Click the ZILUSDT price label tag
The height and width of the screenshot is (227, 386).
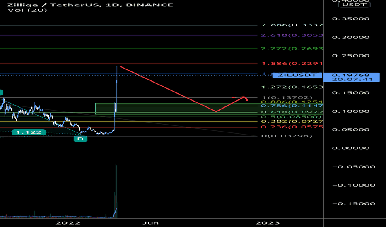tap(297, 75)
